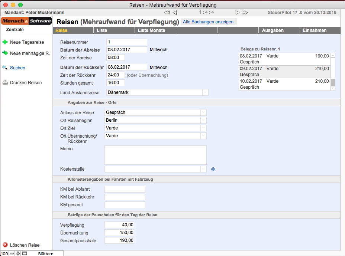Click the Datum der Rückkehr field

click(127, 67)
